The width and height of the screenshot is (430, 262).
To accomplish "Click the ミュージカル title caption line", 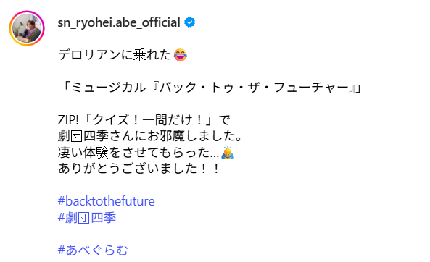I will (211, 88).
